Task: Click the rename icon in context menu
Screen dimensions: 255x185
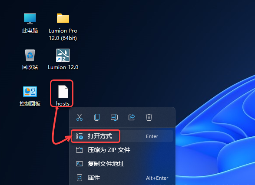Action: pos(114,117)
